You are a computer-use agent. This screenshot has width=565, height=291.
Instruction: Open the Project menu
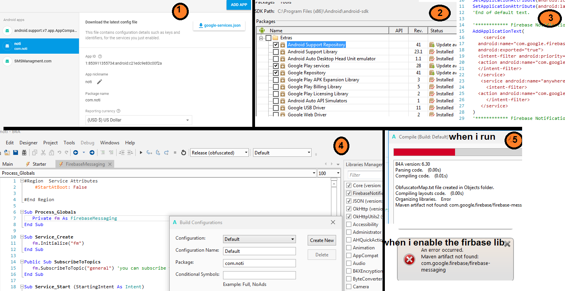50,143
